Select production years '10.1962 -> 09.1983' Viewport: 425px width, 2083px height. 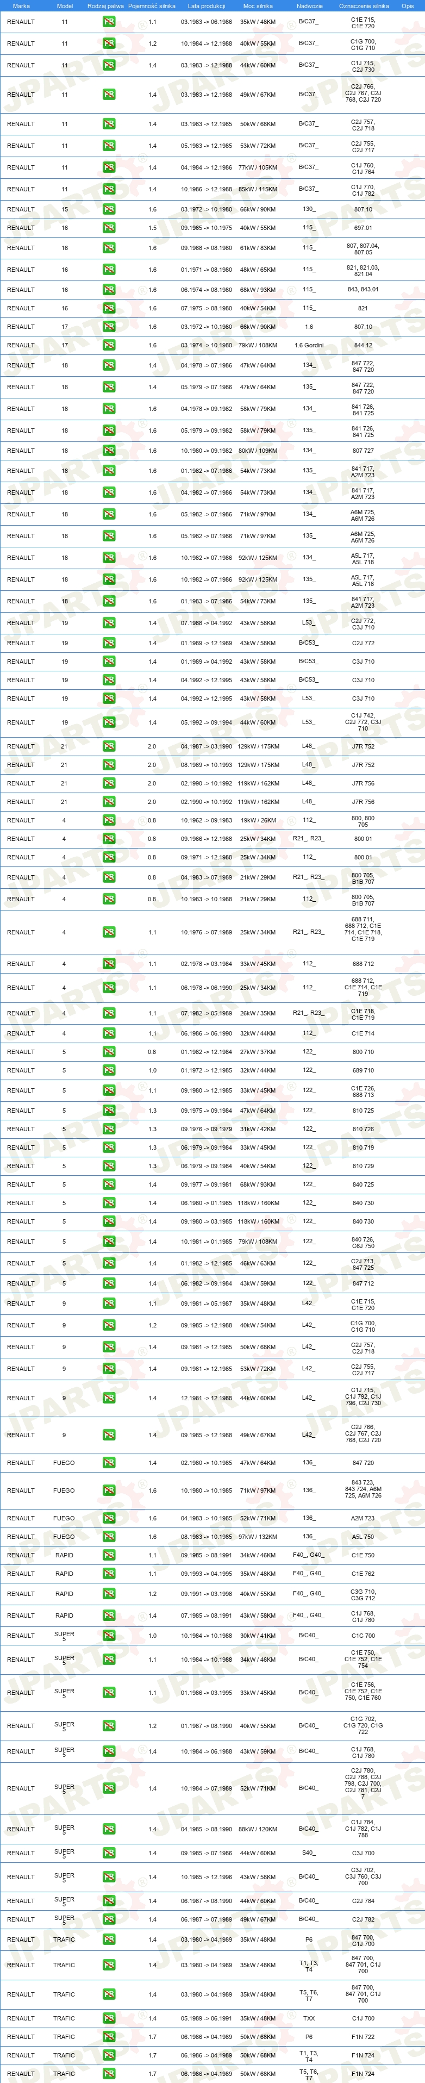pos(206,820)
